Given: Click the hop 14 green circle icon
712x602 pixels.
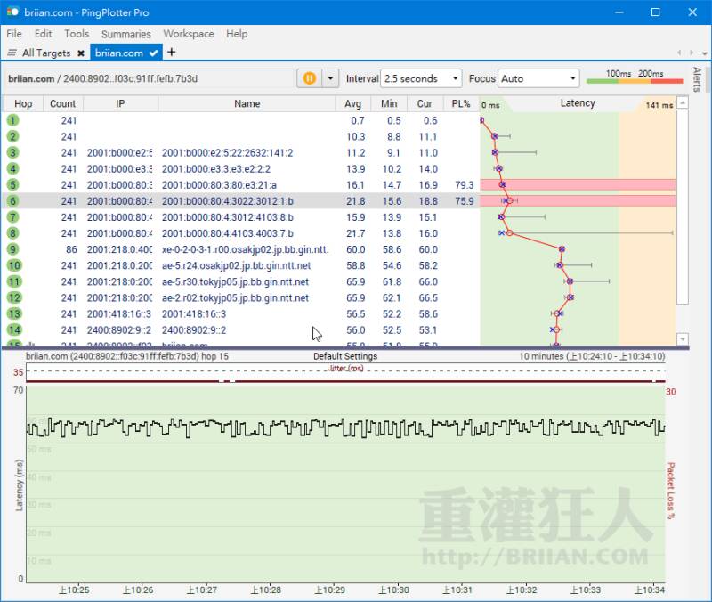Looking at the screenshot, I should coord(14,329).
